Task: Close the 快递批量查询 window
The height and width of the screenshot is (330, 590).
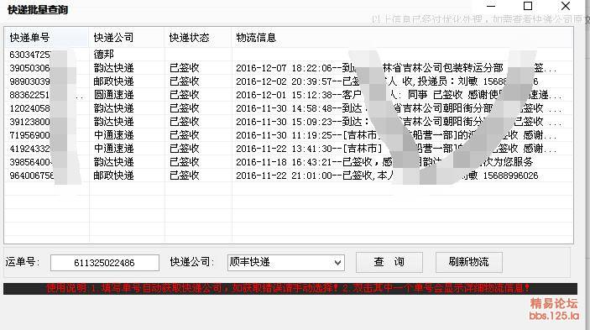Action: click(x=565, y=6)
